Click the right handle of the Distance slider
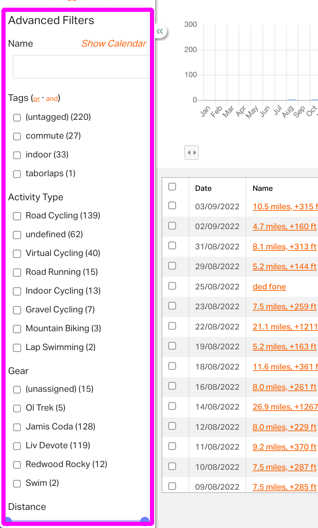The height and width of the screenshot is (528, 318). click(x=145, y=521)
